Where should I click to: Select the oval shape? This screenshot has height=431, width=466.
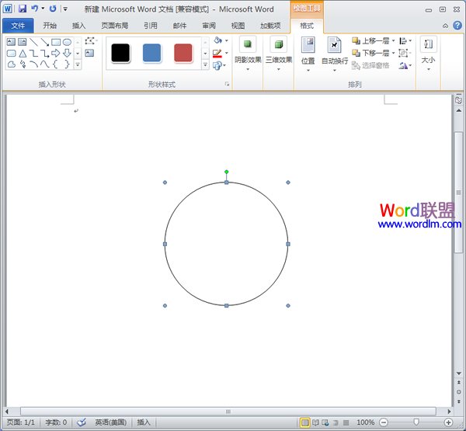click(x=67, y=42)
